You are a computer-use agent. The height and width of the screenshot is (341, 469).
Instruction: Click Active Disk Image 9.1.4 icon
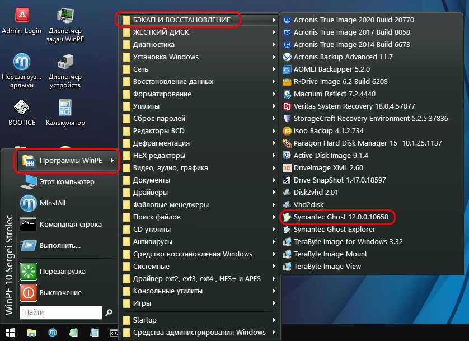tap(287, 156)
